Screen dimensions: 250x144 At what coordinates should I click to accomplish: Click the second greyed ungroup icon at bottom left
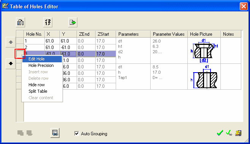(x=30, y=133)
